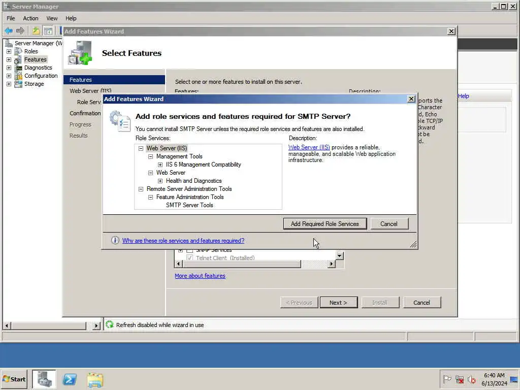
Task: Click the network status tray icon
Action: (460, 379)
